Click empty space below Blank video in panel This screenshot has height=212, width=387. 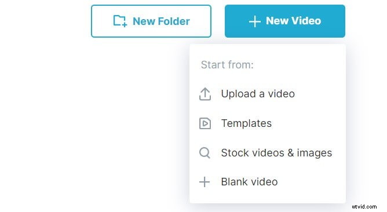click(268, 198)
